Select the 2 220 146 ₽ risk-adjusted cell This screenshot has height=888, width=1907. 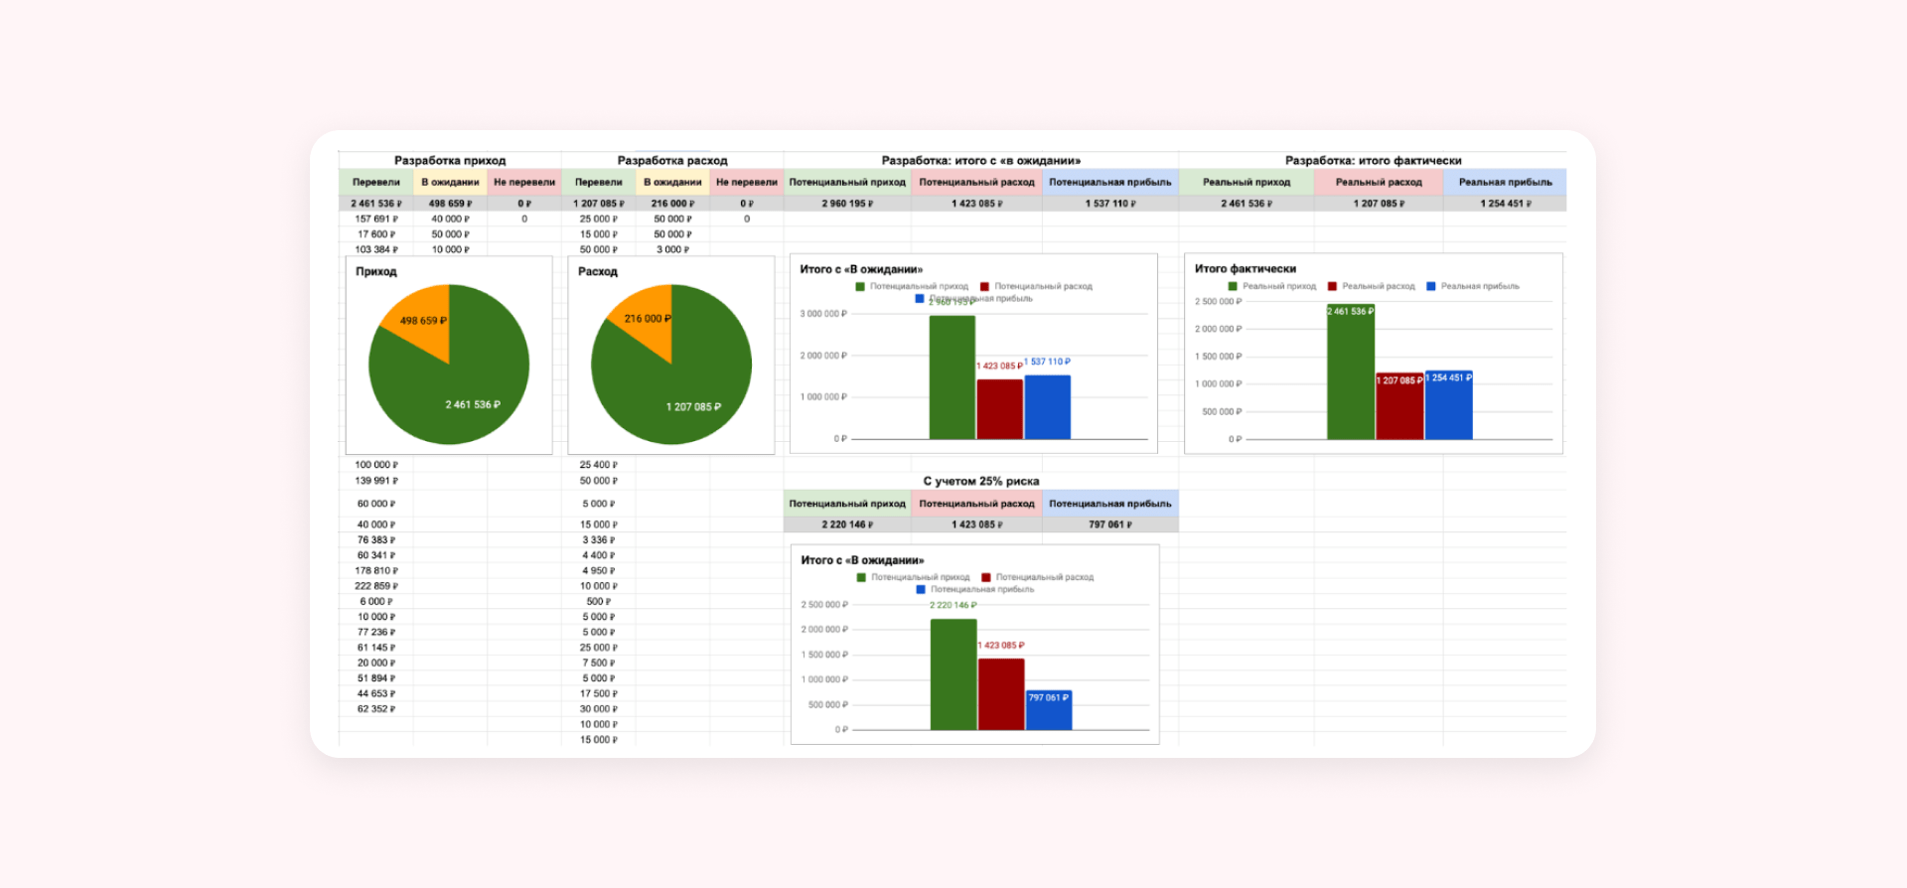click(x=847, y=524)
